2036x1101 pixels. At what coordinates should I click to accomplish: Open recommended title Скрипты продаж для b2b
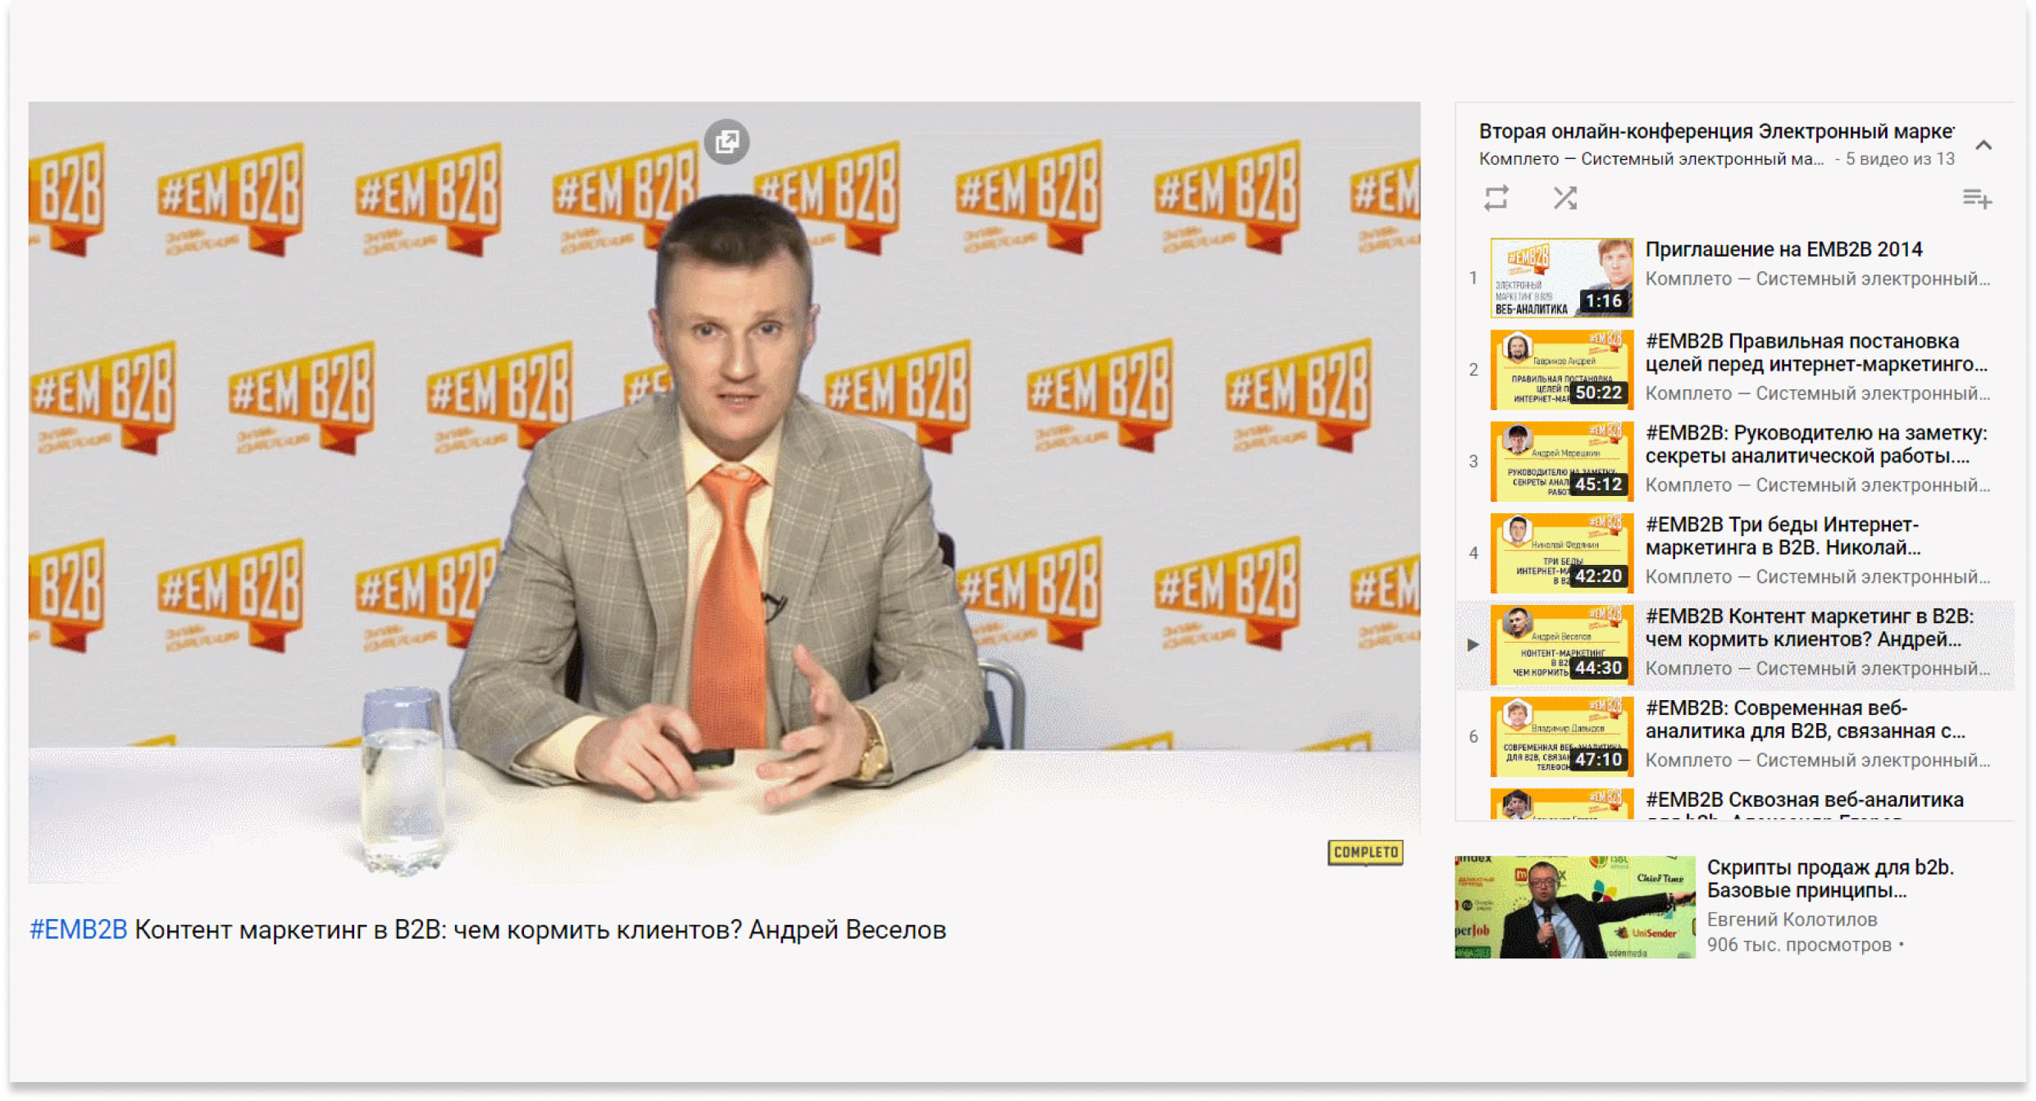tap(1830, 879)
